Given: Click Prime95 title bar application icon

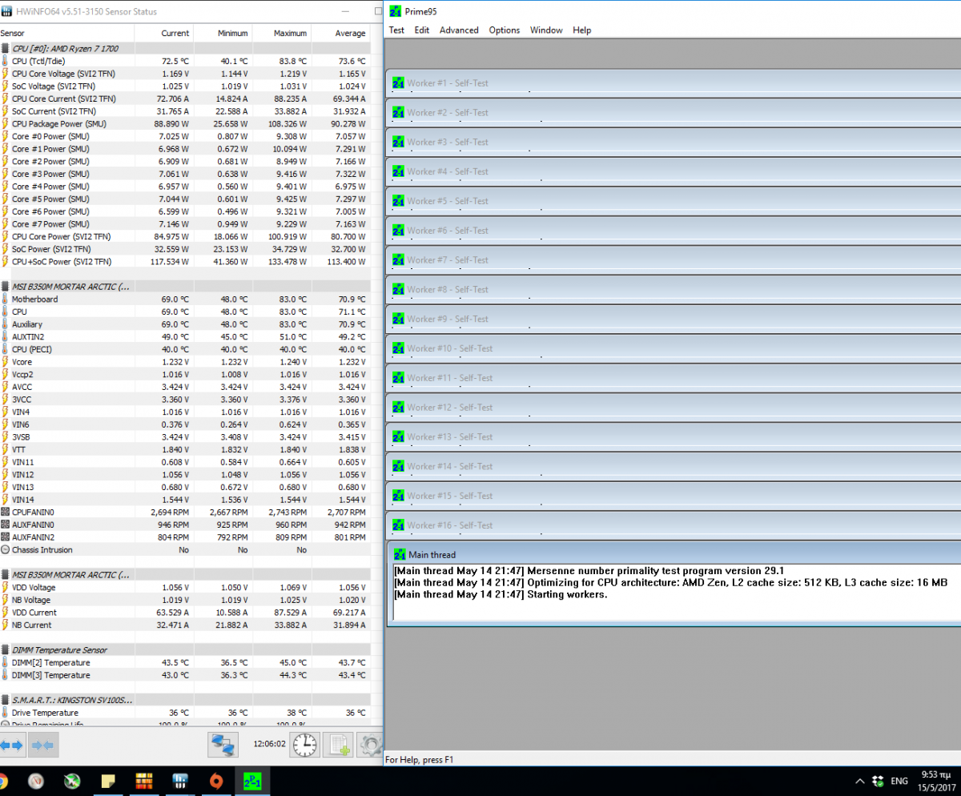Looking at the screenshot, I should coord(395,11).
